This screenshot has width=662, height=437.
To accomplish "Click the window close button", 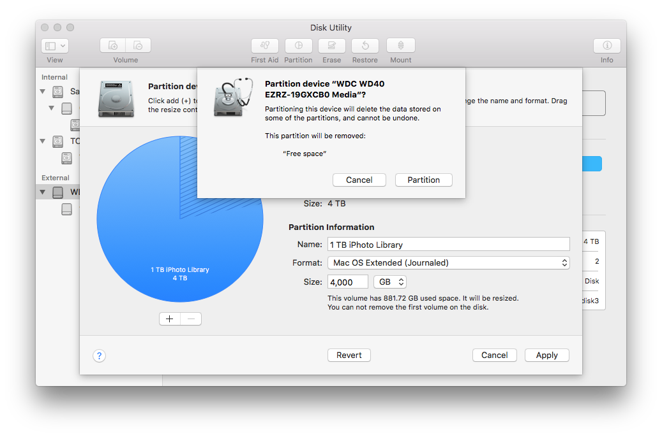I will pyautogui.click(x=45, y=27).
